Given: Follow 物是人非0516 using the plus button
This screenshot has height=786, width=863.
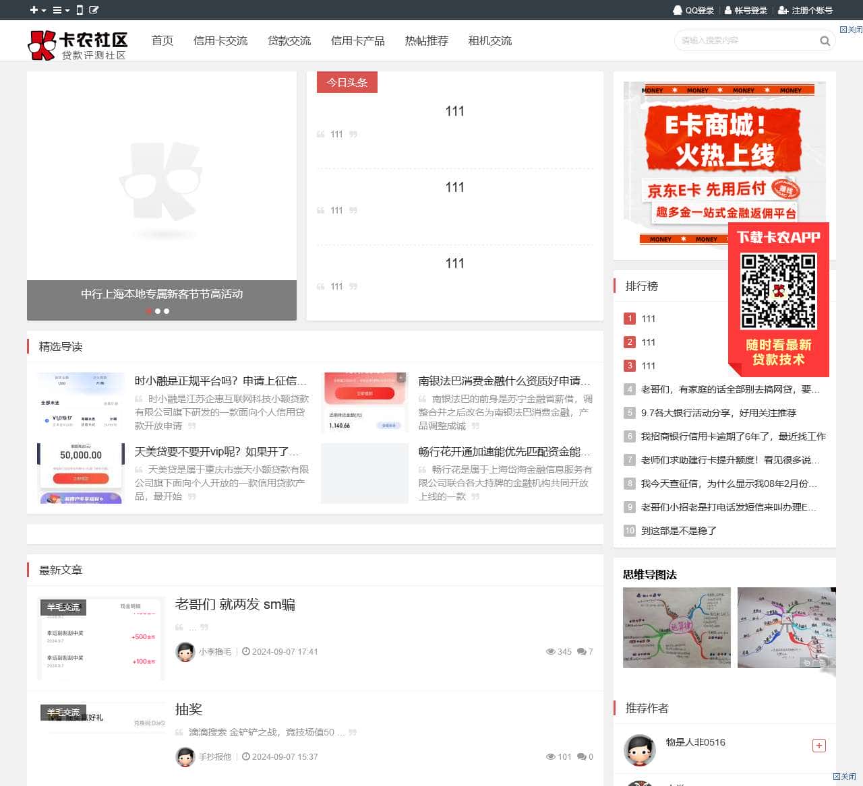Looking at the screenshot, I should 819,746.
